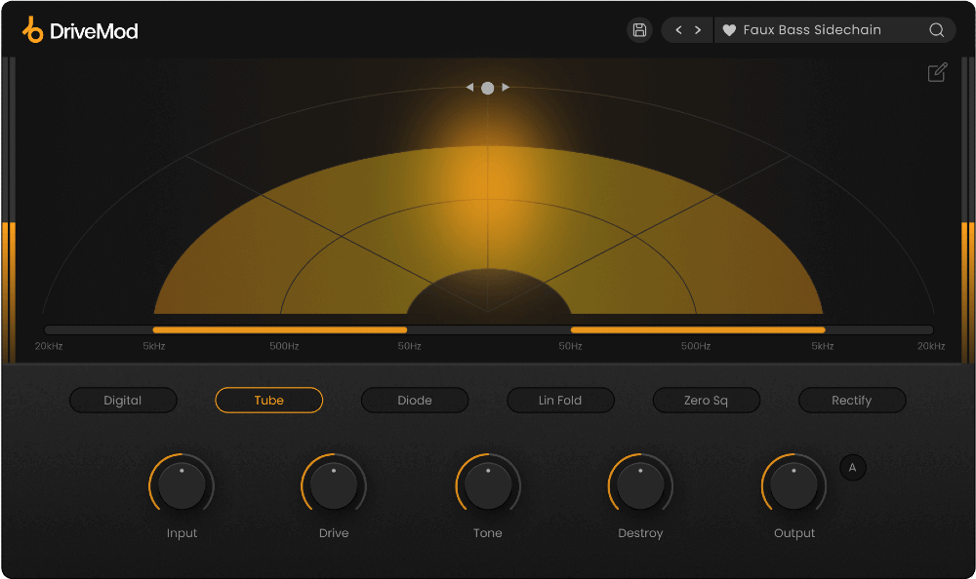Click the frequency range slider bar
976x579 pixels.
[488, 329]
